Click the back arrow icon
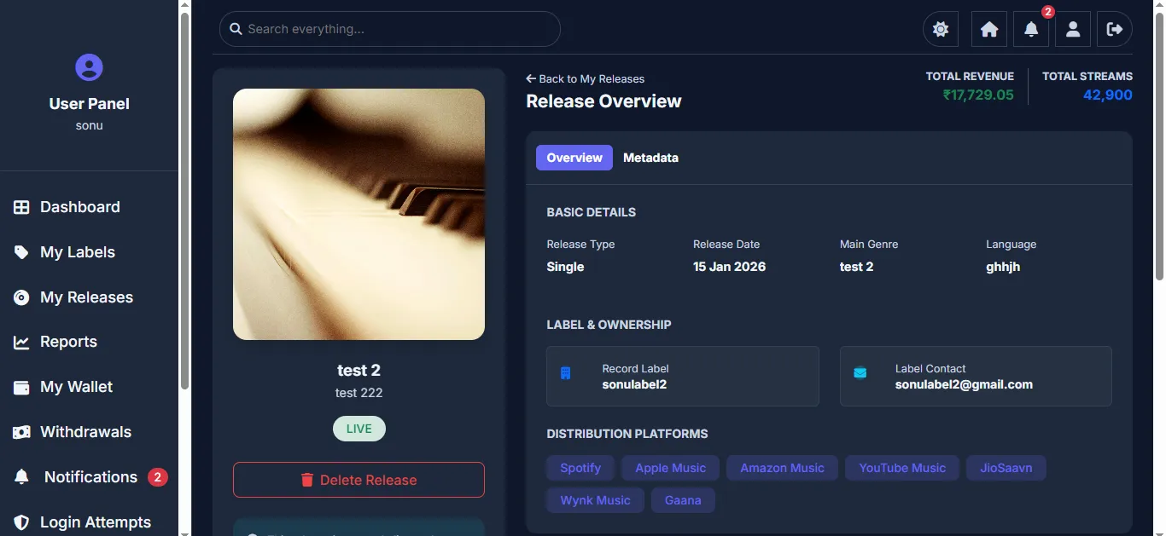This screenshot has width=1166, height=536. click(x=531, y=78)
